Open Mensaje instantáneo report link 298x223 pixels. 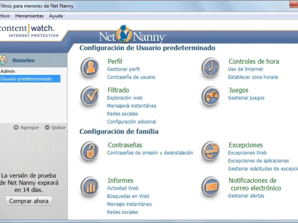click(x=129, y=204)
